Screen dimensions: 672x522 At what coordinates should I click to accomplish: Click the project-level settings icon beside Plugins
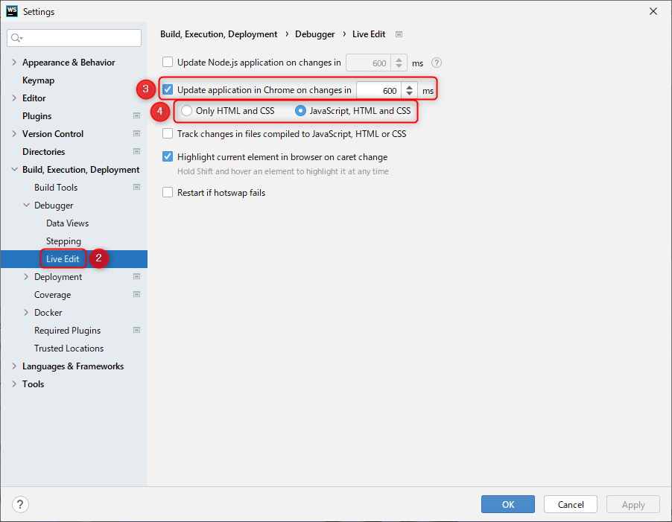[137, 115]
